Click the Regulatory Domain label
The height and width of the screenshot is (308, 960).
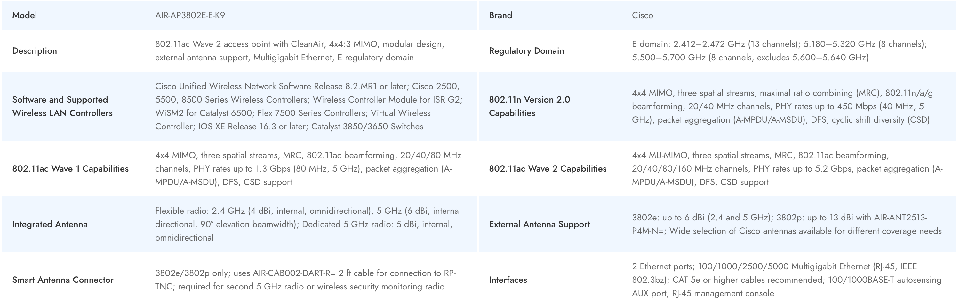click(526, 50)
